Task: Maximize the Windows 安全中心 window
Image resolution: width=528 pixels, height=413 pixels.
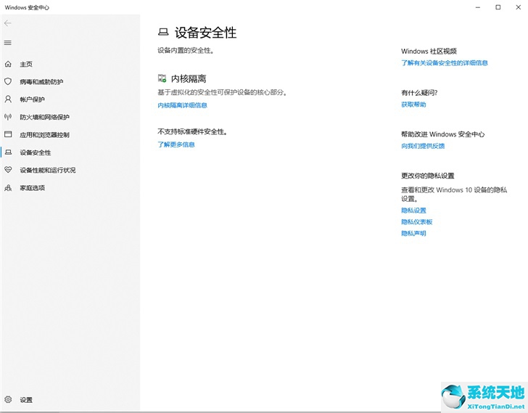Action: [498, 7]
